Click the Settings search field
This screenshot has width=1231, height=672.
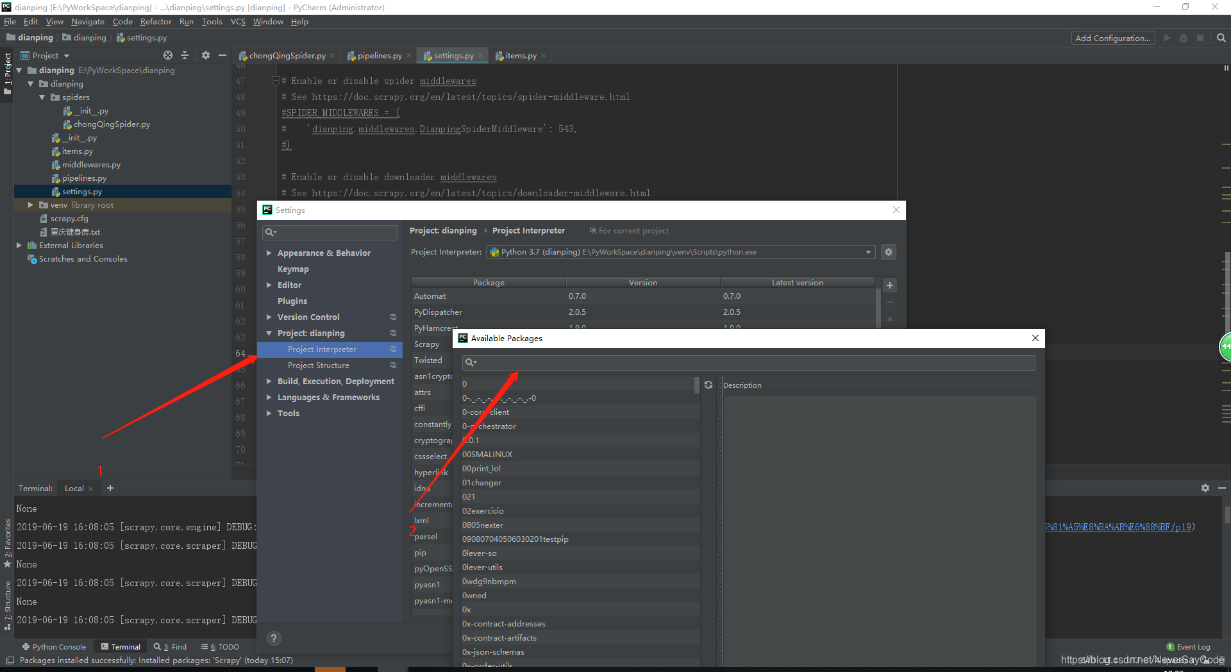point(330,232)
